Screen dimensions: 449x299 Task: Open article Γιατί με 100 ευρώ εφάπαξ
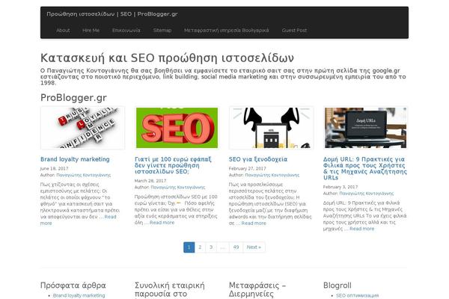pos(173,165)
